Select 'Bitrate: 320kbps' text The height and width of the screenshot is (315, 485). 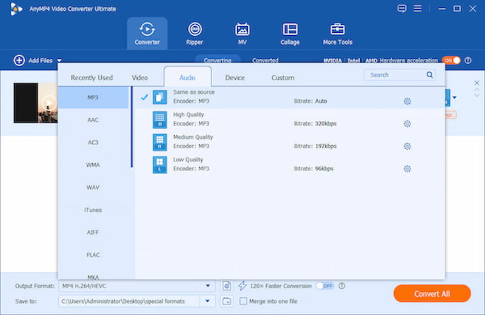point(315,124)
